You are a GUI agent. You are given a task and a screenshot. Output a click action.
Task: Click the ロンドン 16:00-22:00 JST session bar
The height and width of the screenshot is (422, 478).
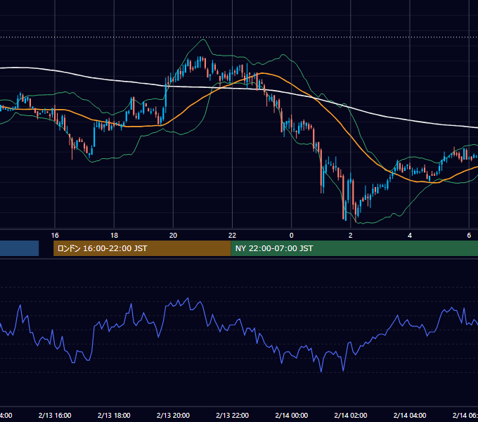point(142,248)
